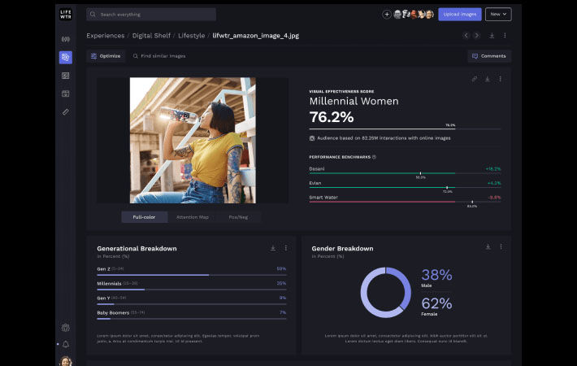577x366 pixels.
Task: Click the audience interactions icon
Action: click(312, 138)
